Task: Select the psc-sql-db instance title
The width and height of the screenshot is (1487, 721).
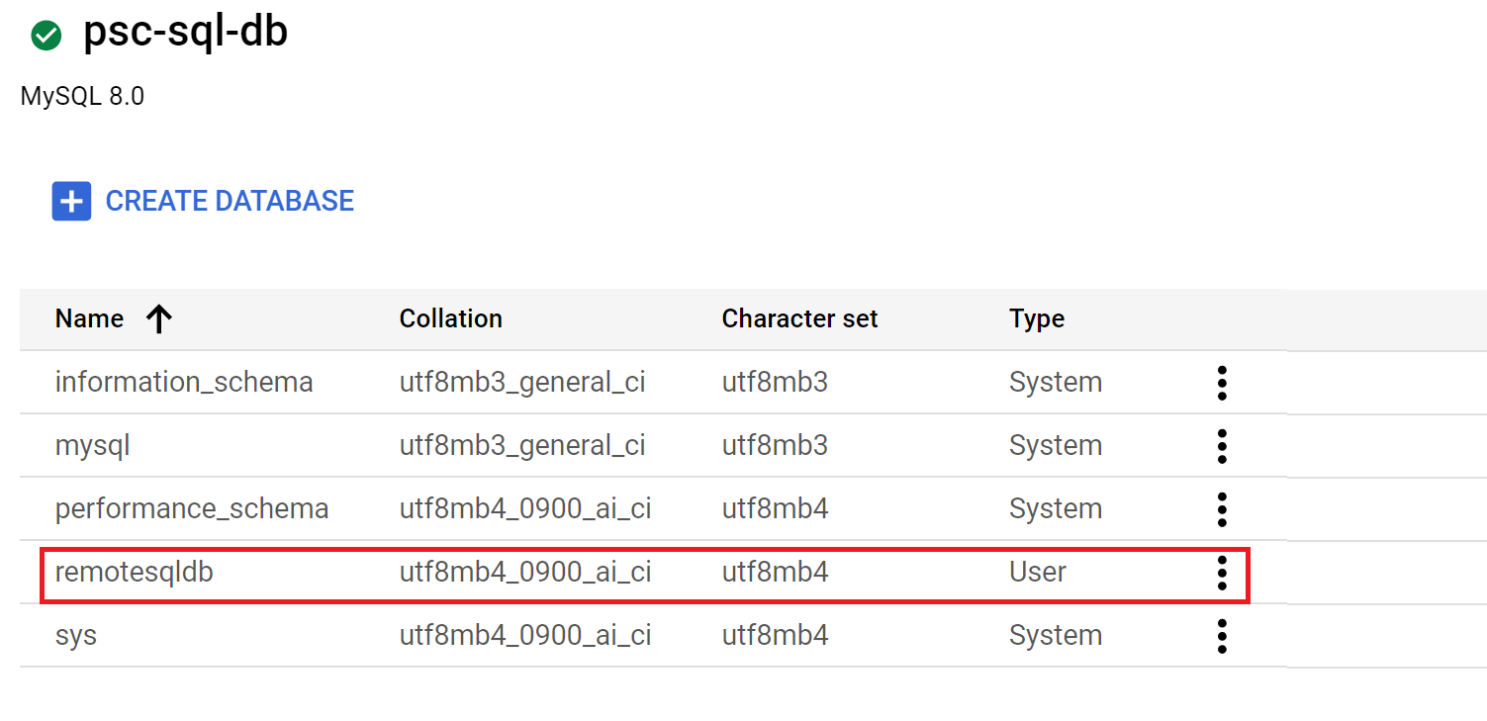Action: (x=188, y=32)
